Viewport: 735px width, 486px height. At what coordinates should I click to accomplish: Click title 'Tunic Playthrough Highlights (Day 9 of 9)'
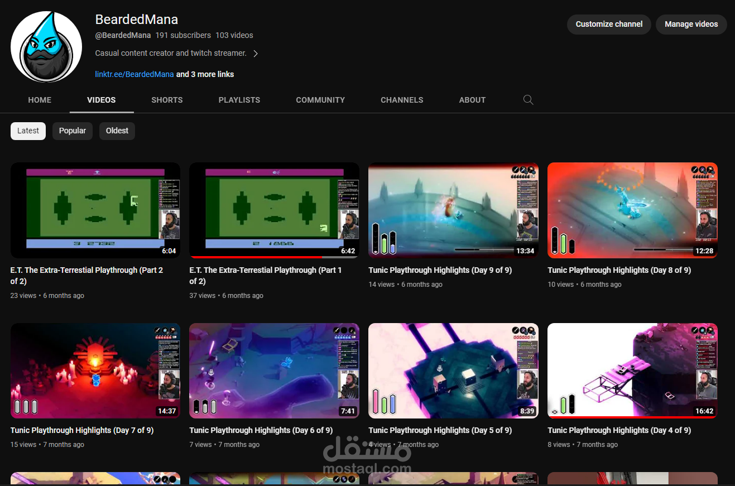(x=440, y=270)
